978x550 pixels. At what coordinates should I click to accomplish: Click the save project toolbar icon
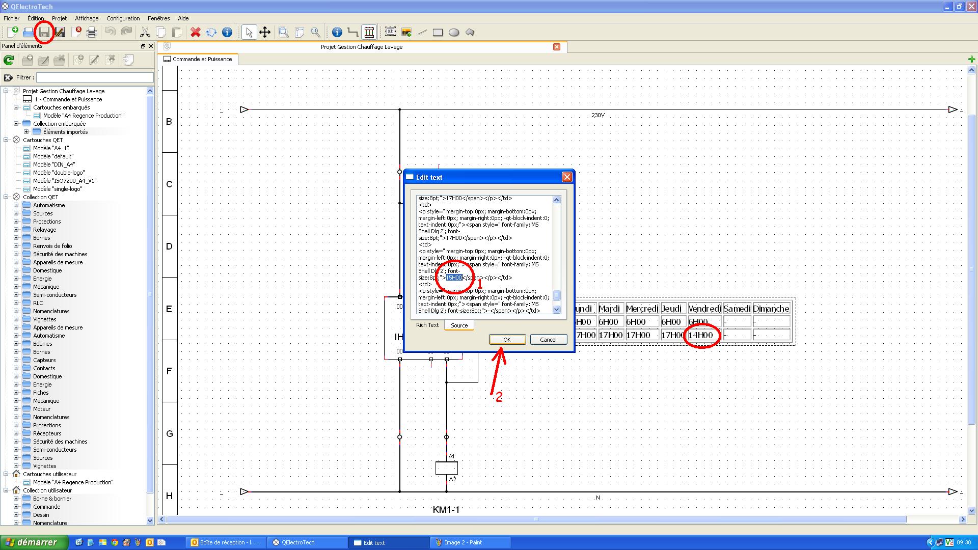tap(44, 33)
